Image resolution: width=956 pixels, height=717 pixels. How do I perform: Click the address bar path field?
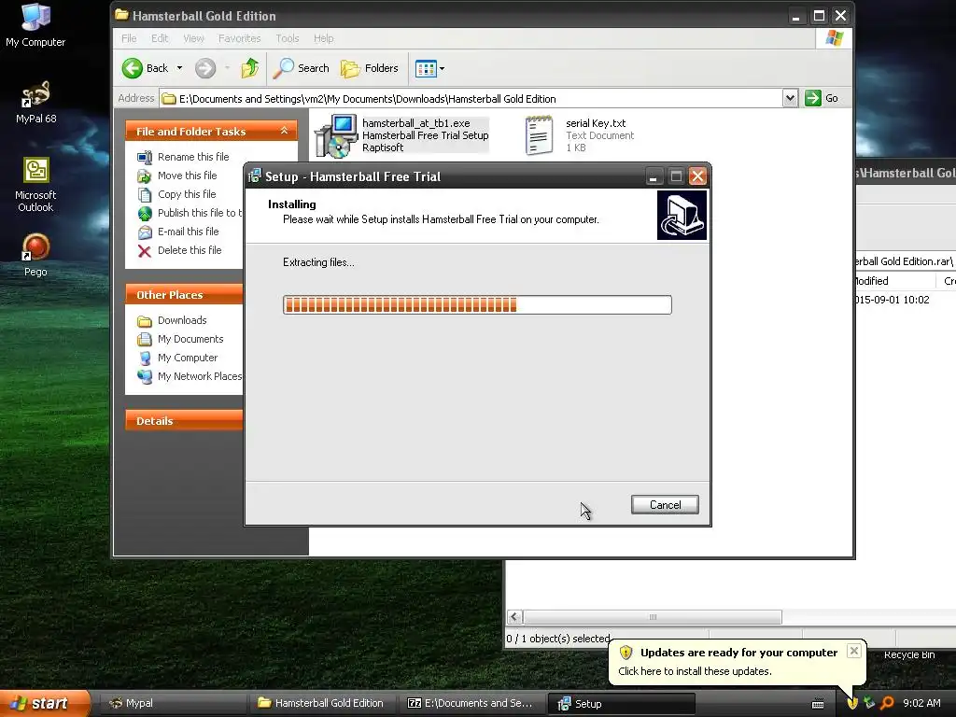[471, 99]
